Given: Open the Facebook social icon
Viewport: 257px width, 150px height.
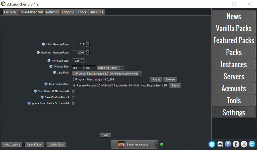Looking at the screenshot, I should click(228, 144).
